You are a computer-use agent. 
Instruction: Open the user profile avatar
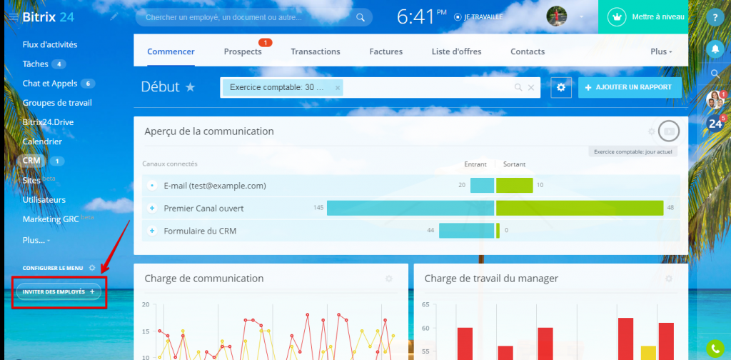[x=557, y=16]
